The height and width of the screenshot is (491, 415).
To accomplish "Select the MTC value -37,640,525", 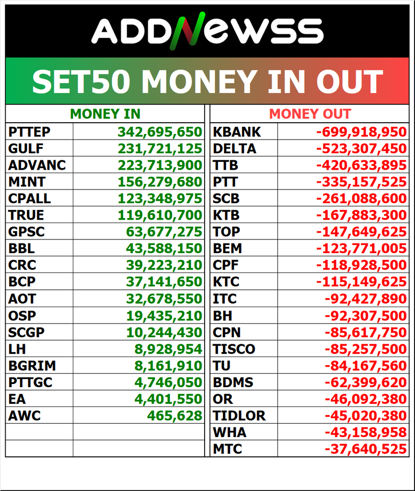I will point(366,449).
